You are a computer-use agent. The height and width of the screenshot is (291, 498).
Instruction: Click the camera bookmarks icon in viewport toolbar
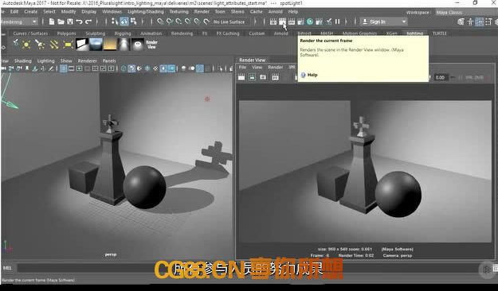(x=27, y=68)
